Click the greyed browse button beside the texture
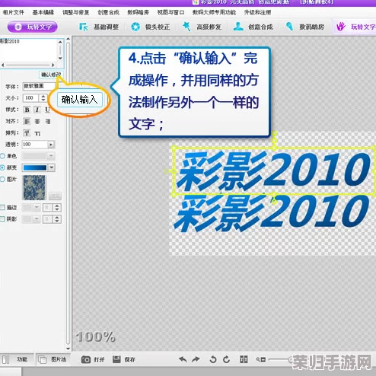This screenshot has height=376, width=376. (55, 196)
